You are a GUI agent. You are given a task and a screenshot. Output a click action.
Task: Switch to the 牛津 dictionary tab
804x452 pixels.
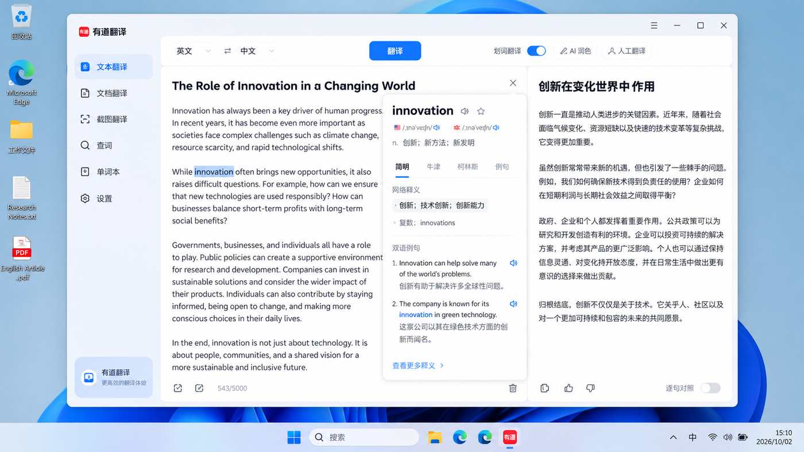pos(434,167)
